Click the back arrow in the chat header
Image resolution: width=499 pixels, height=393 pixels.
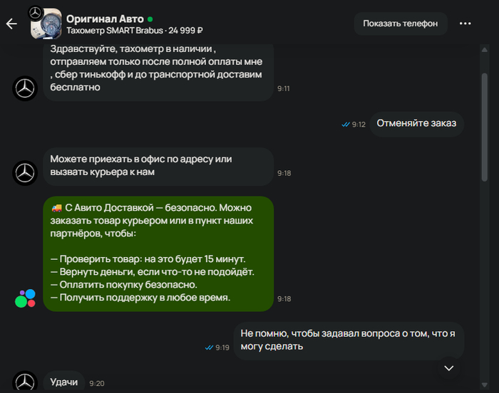coord(11,23)
